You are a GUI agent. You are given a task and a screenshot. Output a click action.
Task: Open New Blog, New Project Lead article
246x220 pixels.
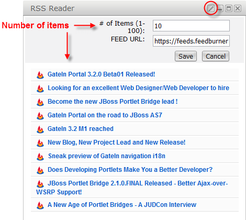(x=117, y=142)
